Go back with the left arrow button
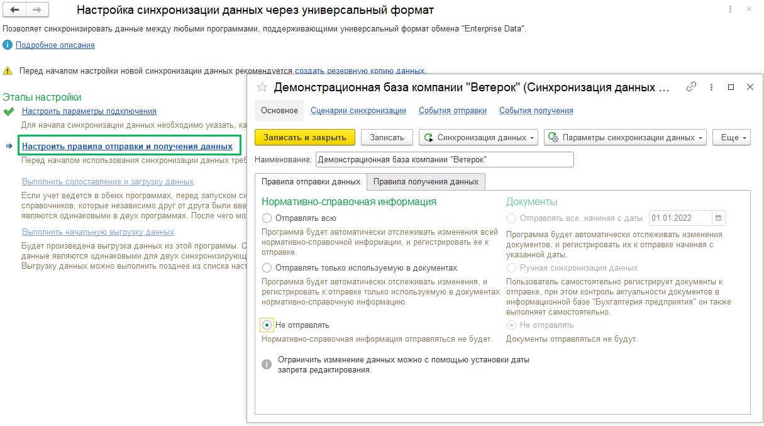This screenshot has height=426, width=764. (14, 10)
